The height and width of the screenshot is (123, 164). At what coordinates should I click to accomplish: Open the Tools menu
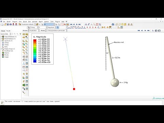[52, 22]
